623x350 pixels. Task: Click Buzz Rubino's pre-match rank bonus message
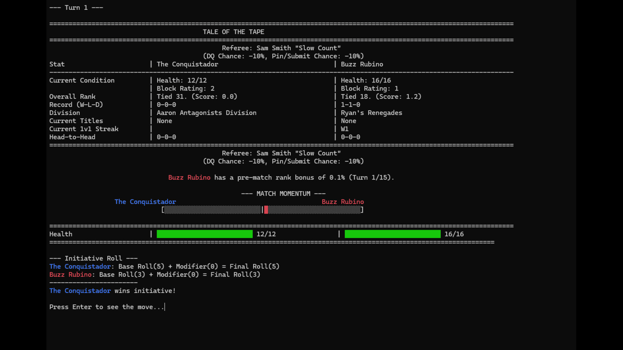pos(281,178)
